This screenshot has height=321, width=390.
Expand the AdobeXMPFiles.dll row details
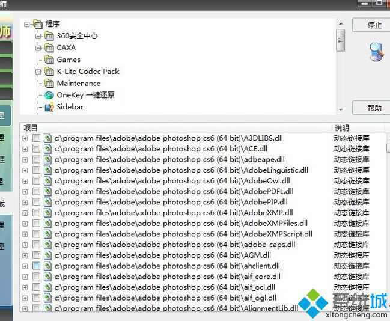pos(25,224)
